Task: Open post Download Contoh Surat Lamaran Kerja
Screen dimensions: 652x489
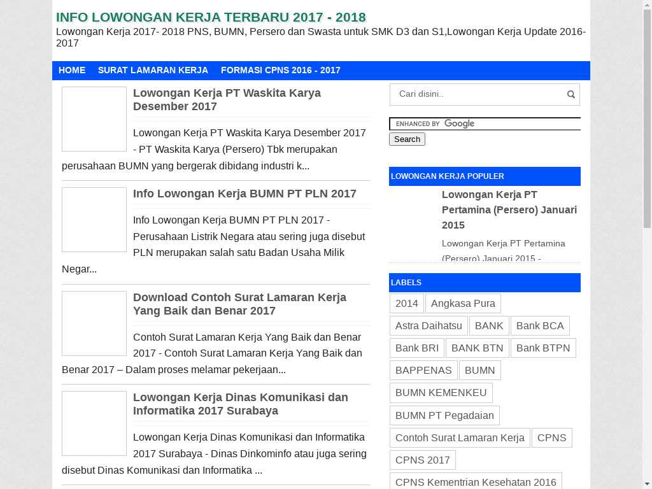Action: pos(239,304)
